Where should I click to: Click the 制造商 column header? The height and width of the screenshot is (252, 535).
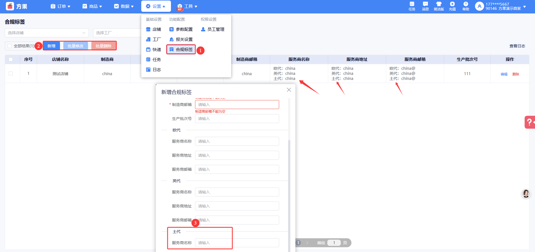click(x=107, y=59)
